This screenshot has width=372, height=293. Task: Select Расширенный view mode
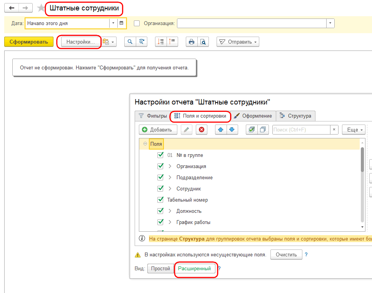195,268
